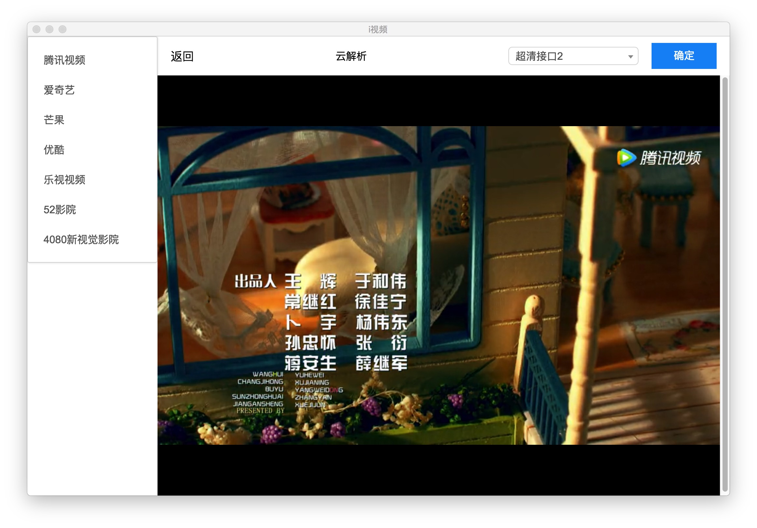Screen dimensions: 757x528
Task: Open 腾讯视频 in the sidebar
Action: 64,60
